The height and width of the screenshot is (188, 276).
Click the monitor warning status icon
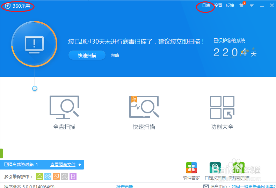click(34, 44)
